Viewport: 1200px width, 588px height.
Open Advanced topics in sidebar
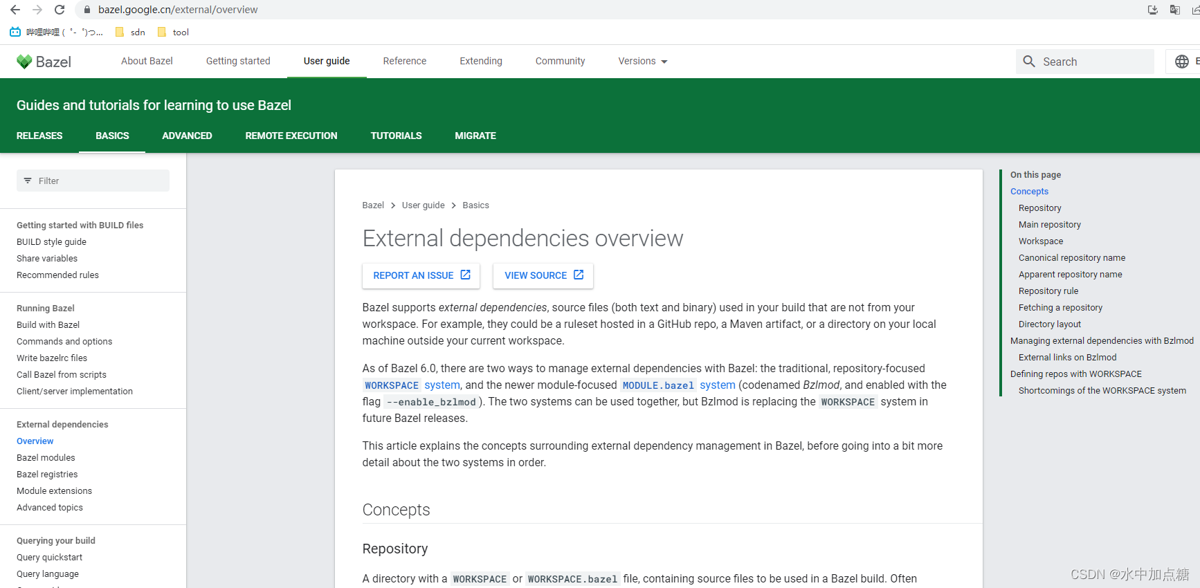pyautogui.click(x=50, y=508)
